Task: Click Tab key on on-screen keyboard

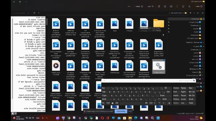Action: [x=104, y=92]
